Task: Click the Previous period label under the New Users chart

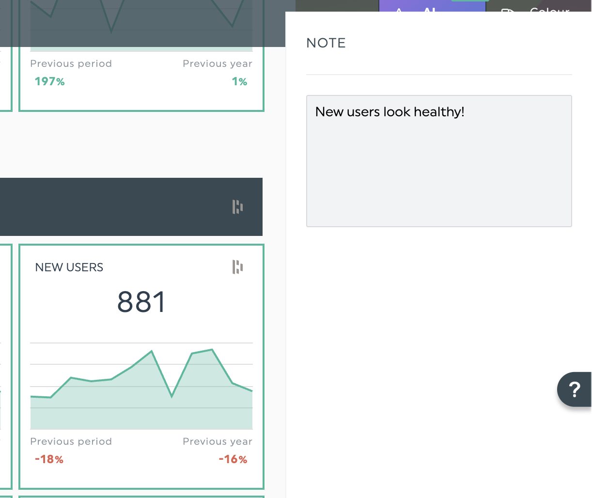Action: point(71,441)
